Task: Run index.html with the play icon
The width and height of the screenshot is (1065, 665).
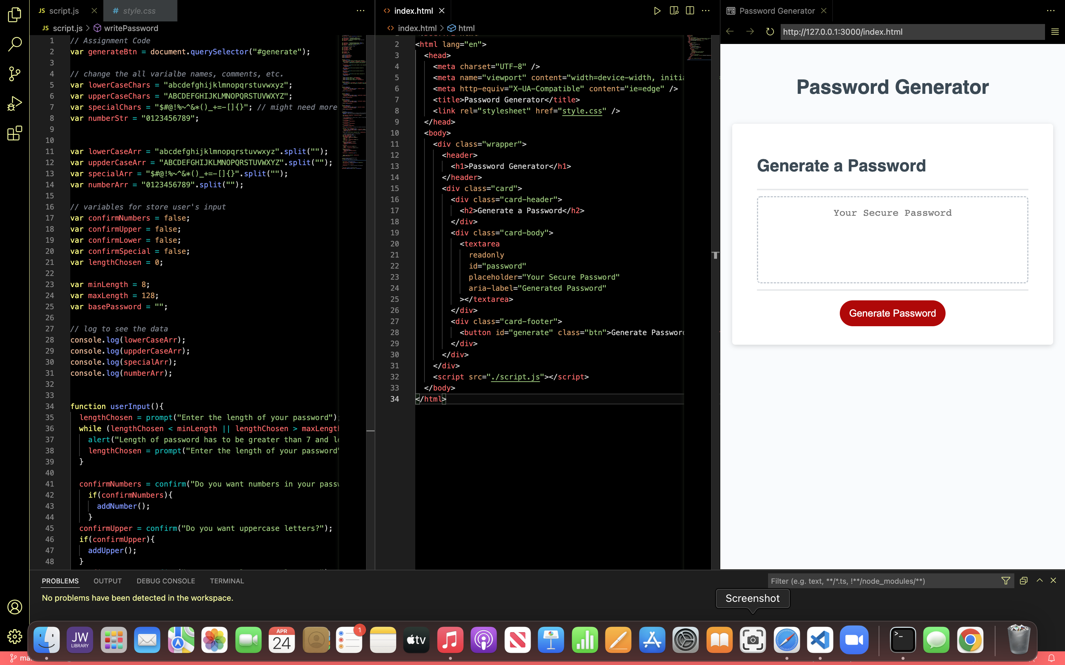Action: click(x=657, y=11)
